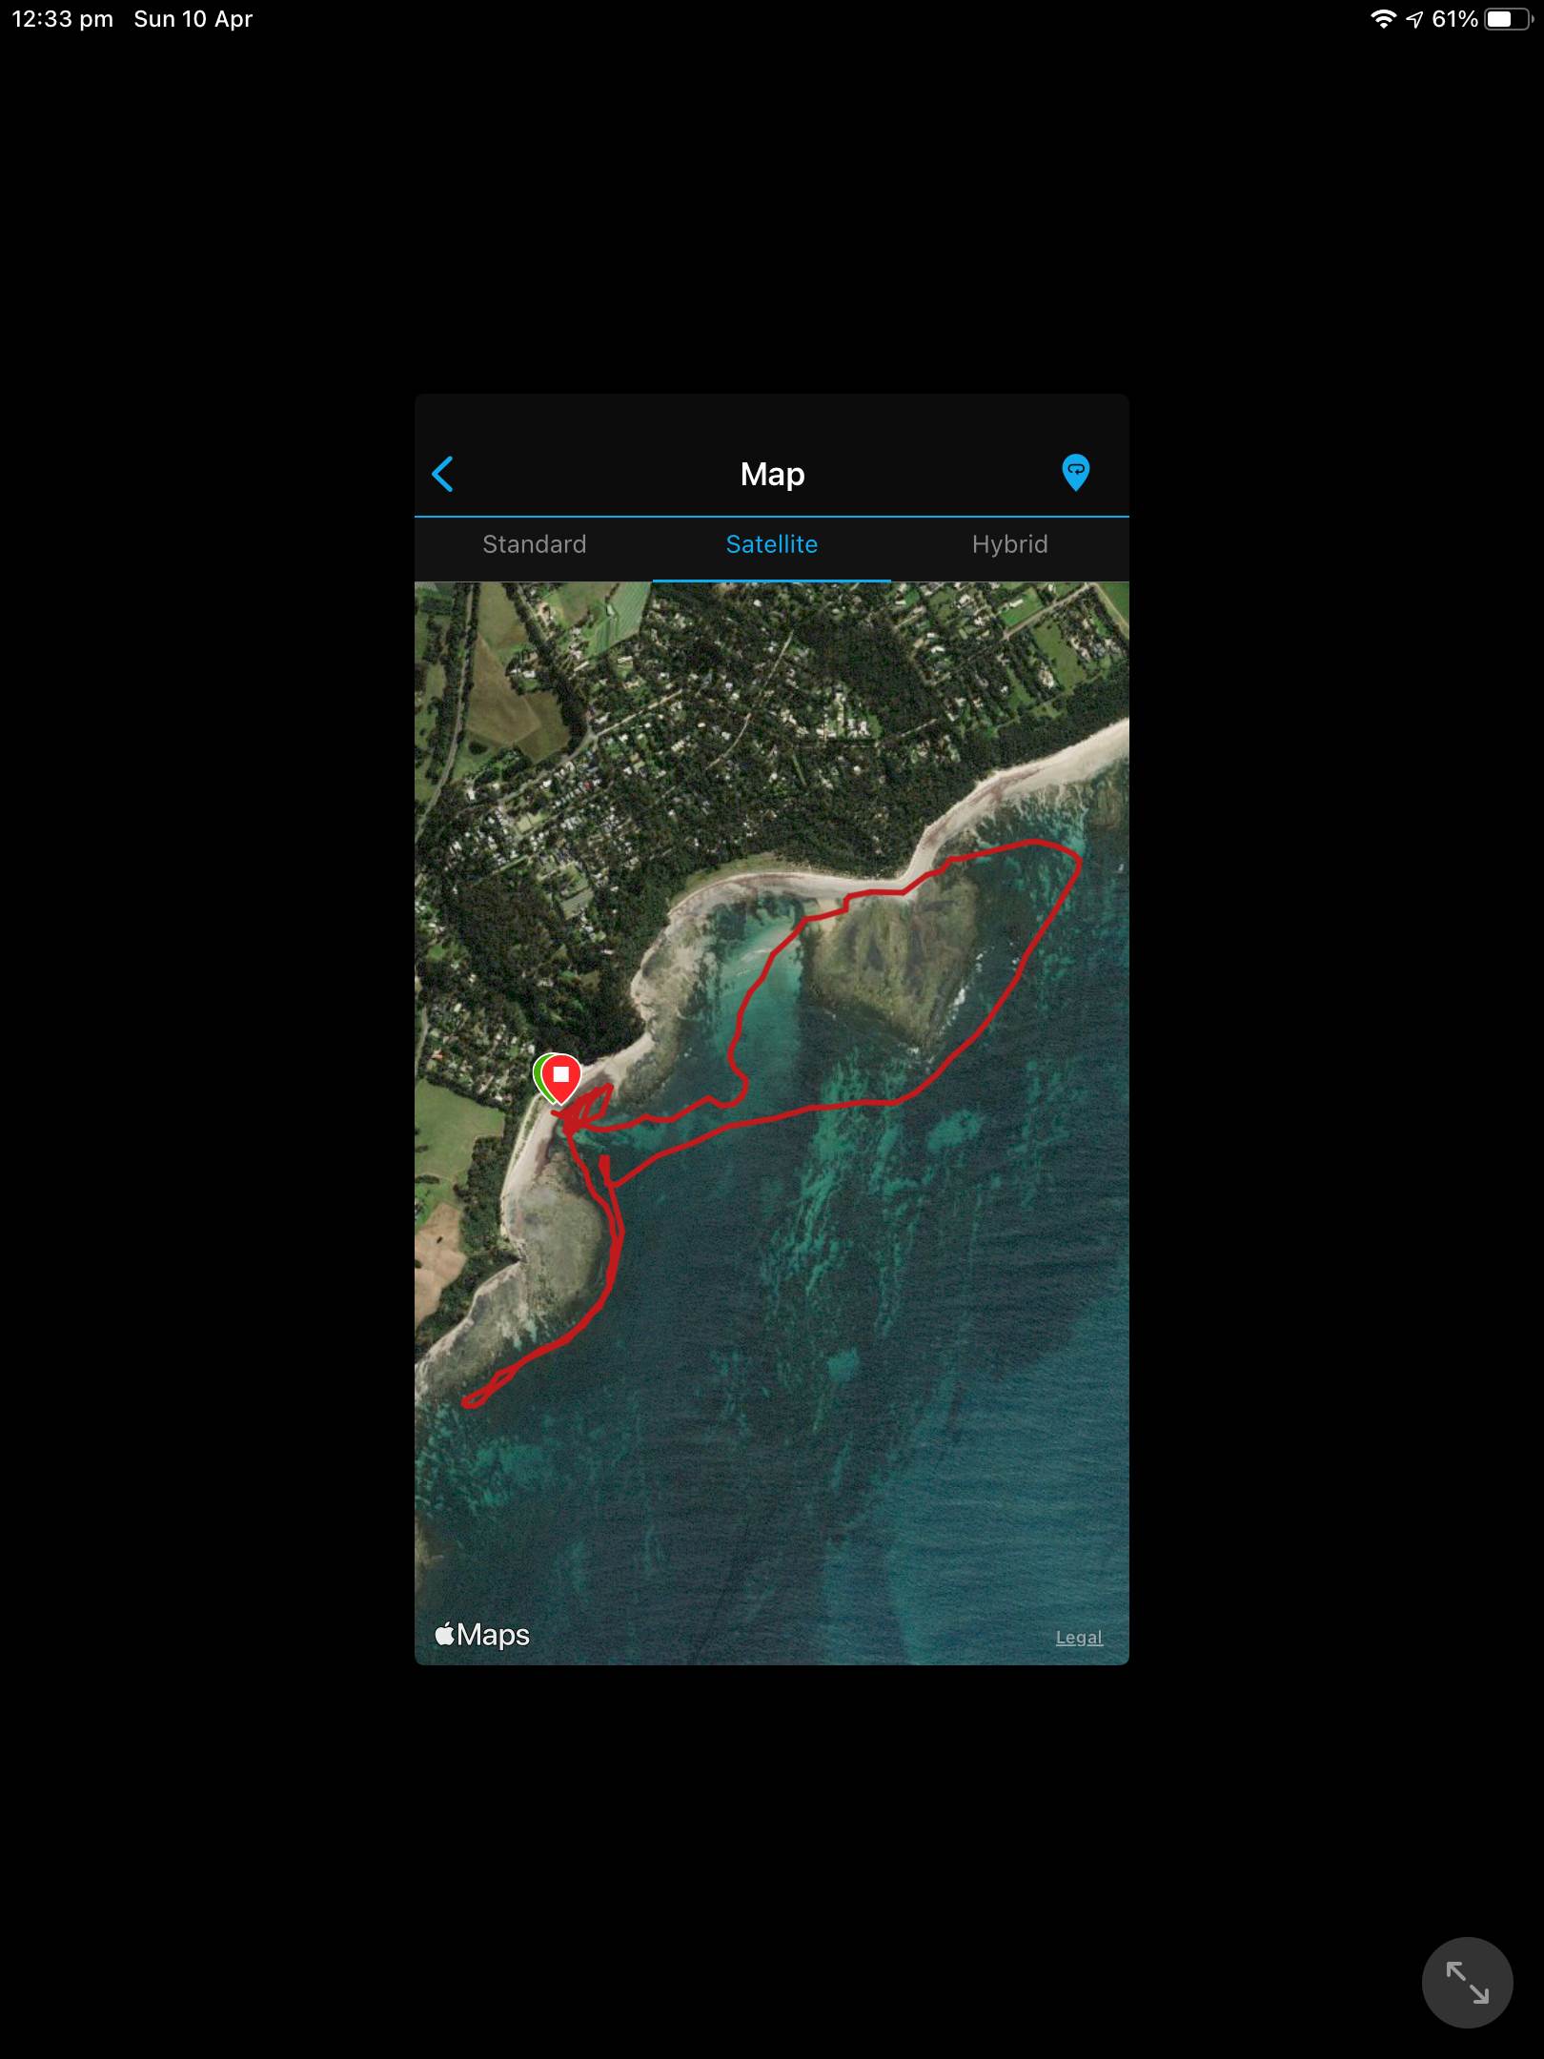Switch to the Hybrid map tab
The image size is (1544, 2059).
pyautogui.click(x=1009, y=544)
